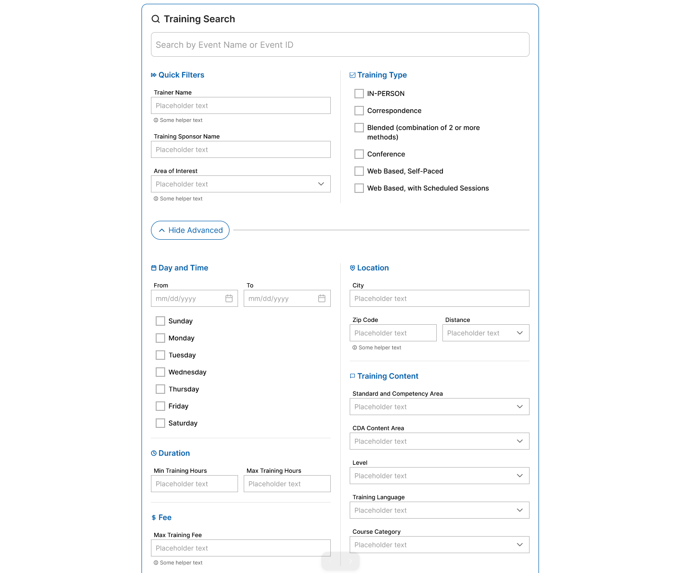Click the magnifying glass search icon
Image resolution: width=680 pixels, height=573 pixels.
[x=155, y=19]
